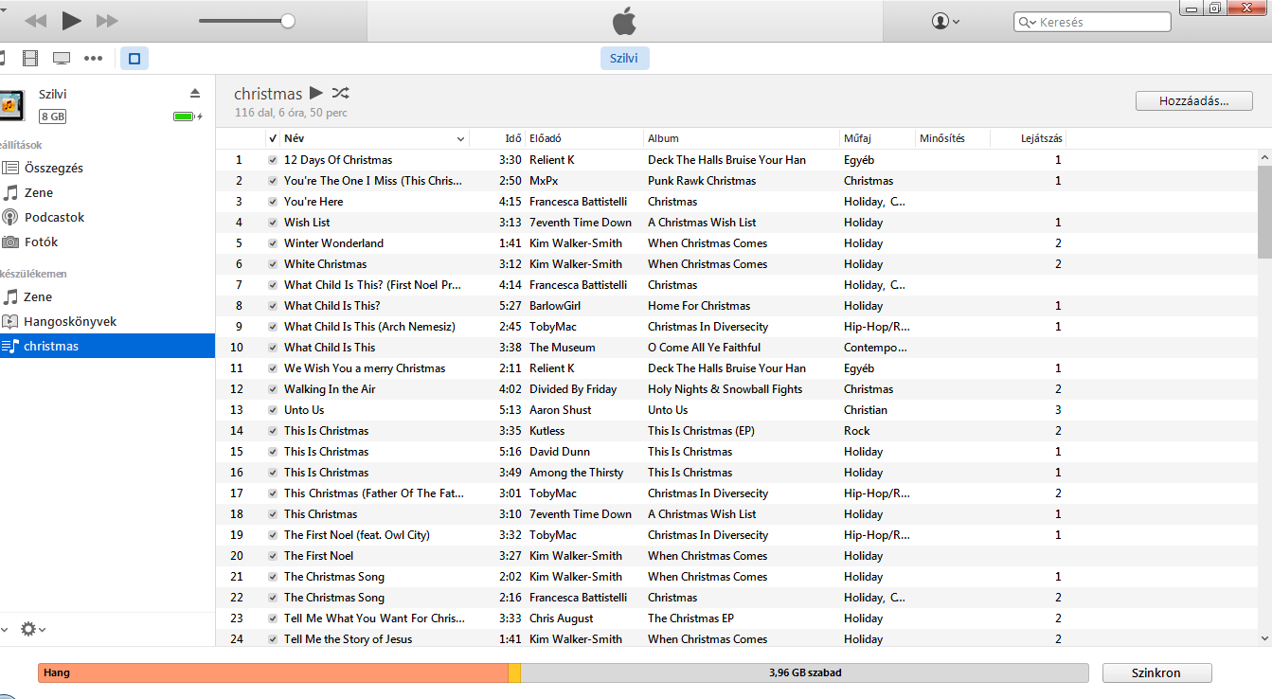Open Fotók in sidebar
The height and width of the screenshot is (699, 1272).
tap(41, 242)
